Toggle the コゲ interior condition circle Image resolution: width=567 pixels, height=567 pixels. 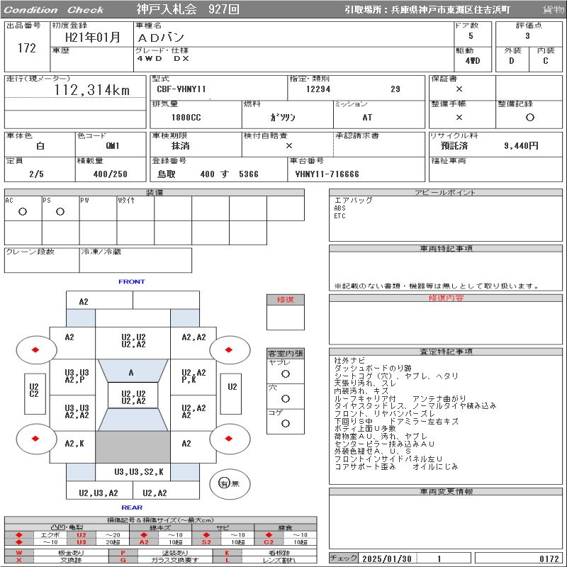(x=285, y=423)
